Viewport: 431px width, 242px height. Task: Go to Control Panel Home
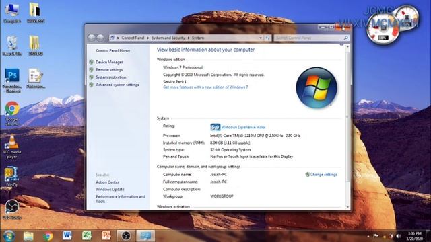click(112, 50)
